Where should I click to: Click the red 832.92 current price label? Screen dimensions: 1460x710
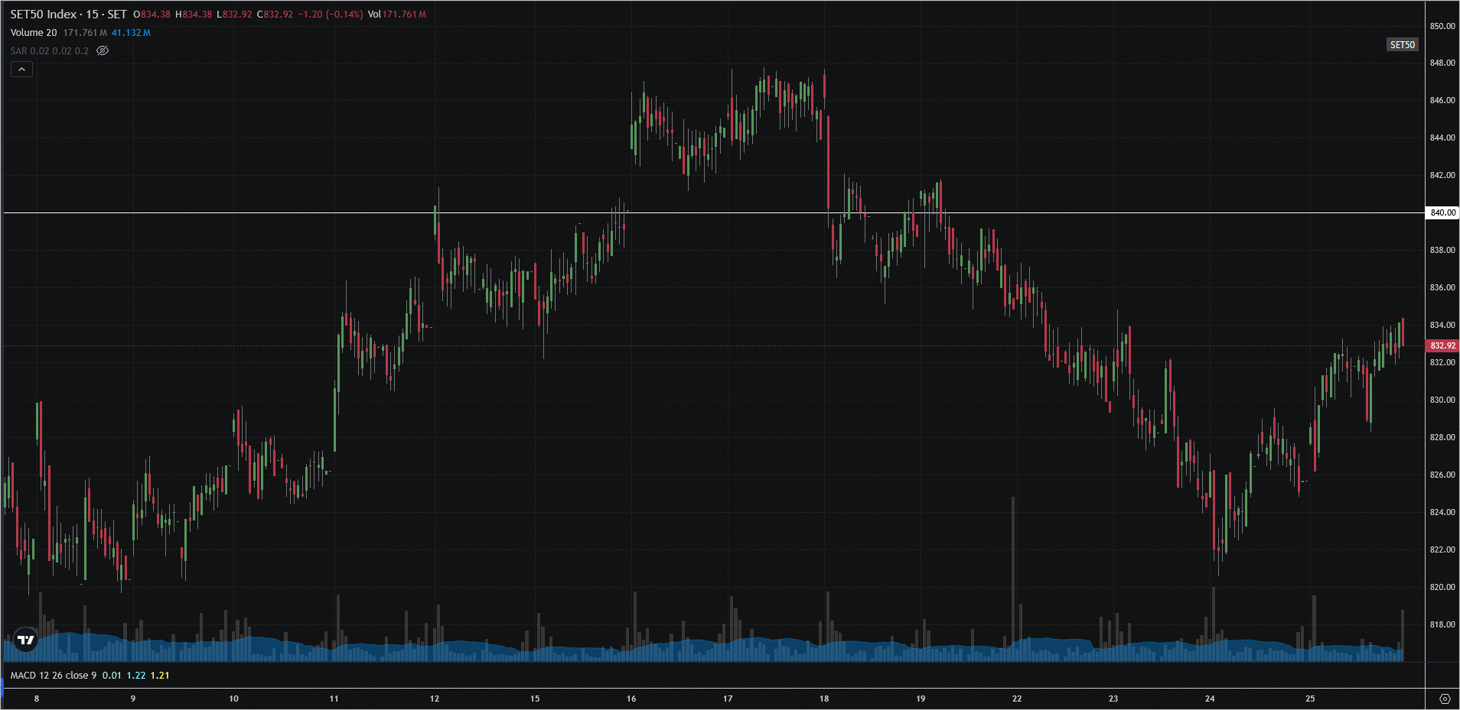tap(1442, 345)
